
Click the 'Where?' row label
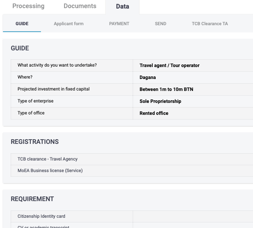click(25, 77)
